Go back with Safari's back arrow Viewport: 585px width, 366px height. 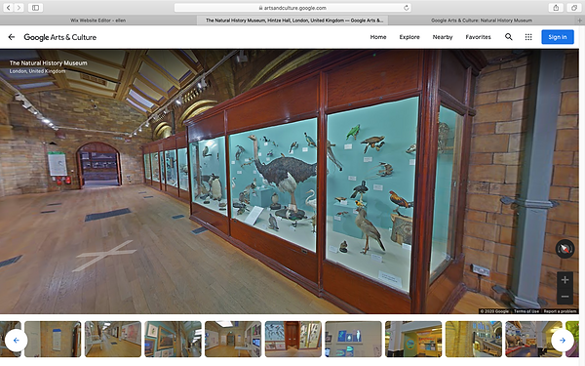pyautogui.click(x=9, y=8)
